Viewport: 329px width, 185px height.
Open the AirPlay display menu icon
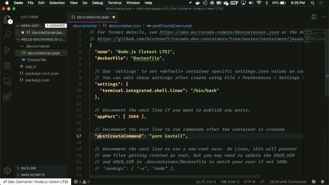(x=243, y=3)
